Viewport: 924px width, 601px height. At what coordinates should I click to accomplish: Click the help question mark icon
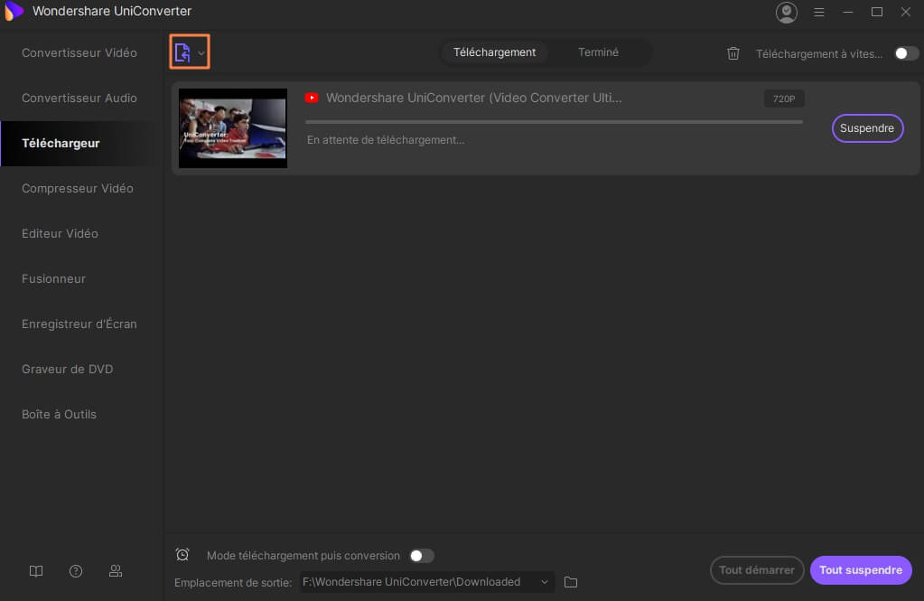pos(76,571)
